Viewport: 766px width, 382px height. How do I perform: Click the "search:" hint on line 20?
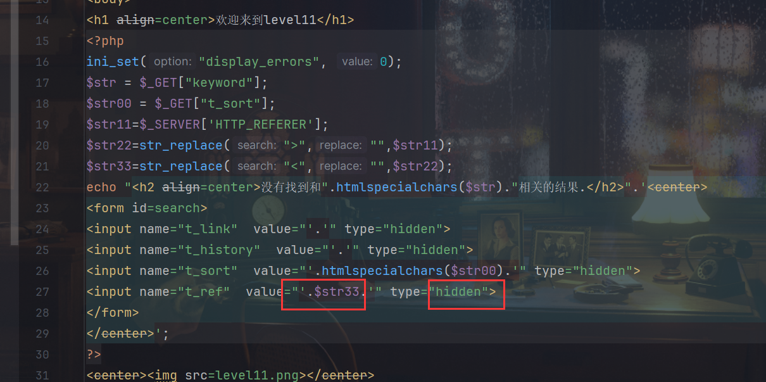(256, 146)
